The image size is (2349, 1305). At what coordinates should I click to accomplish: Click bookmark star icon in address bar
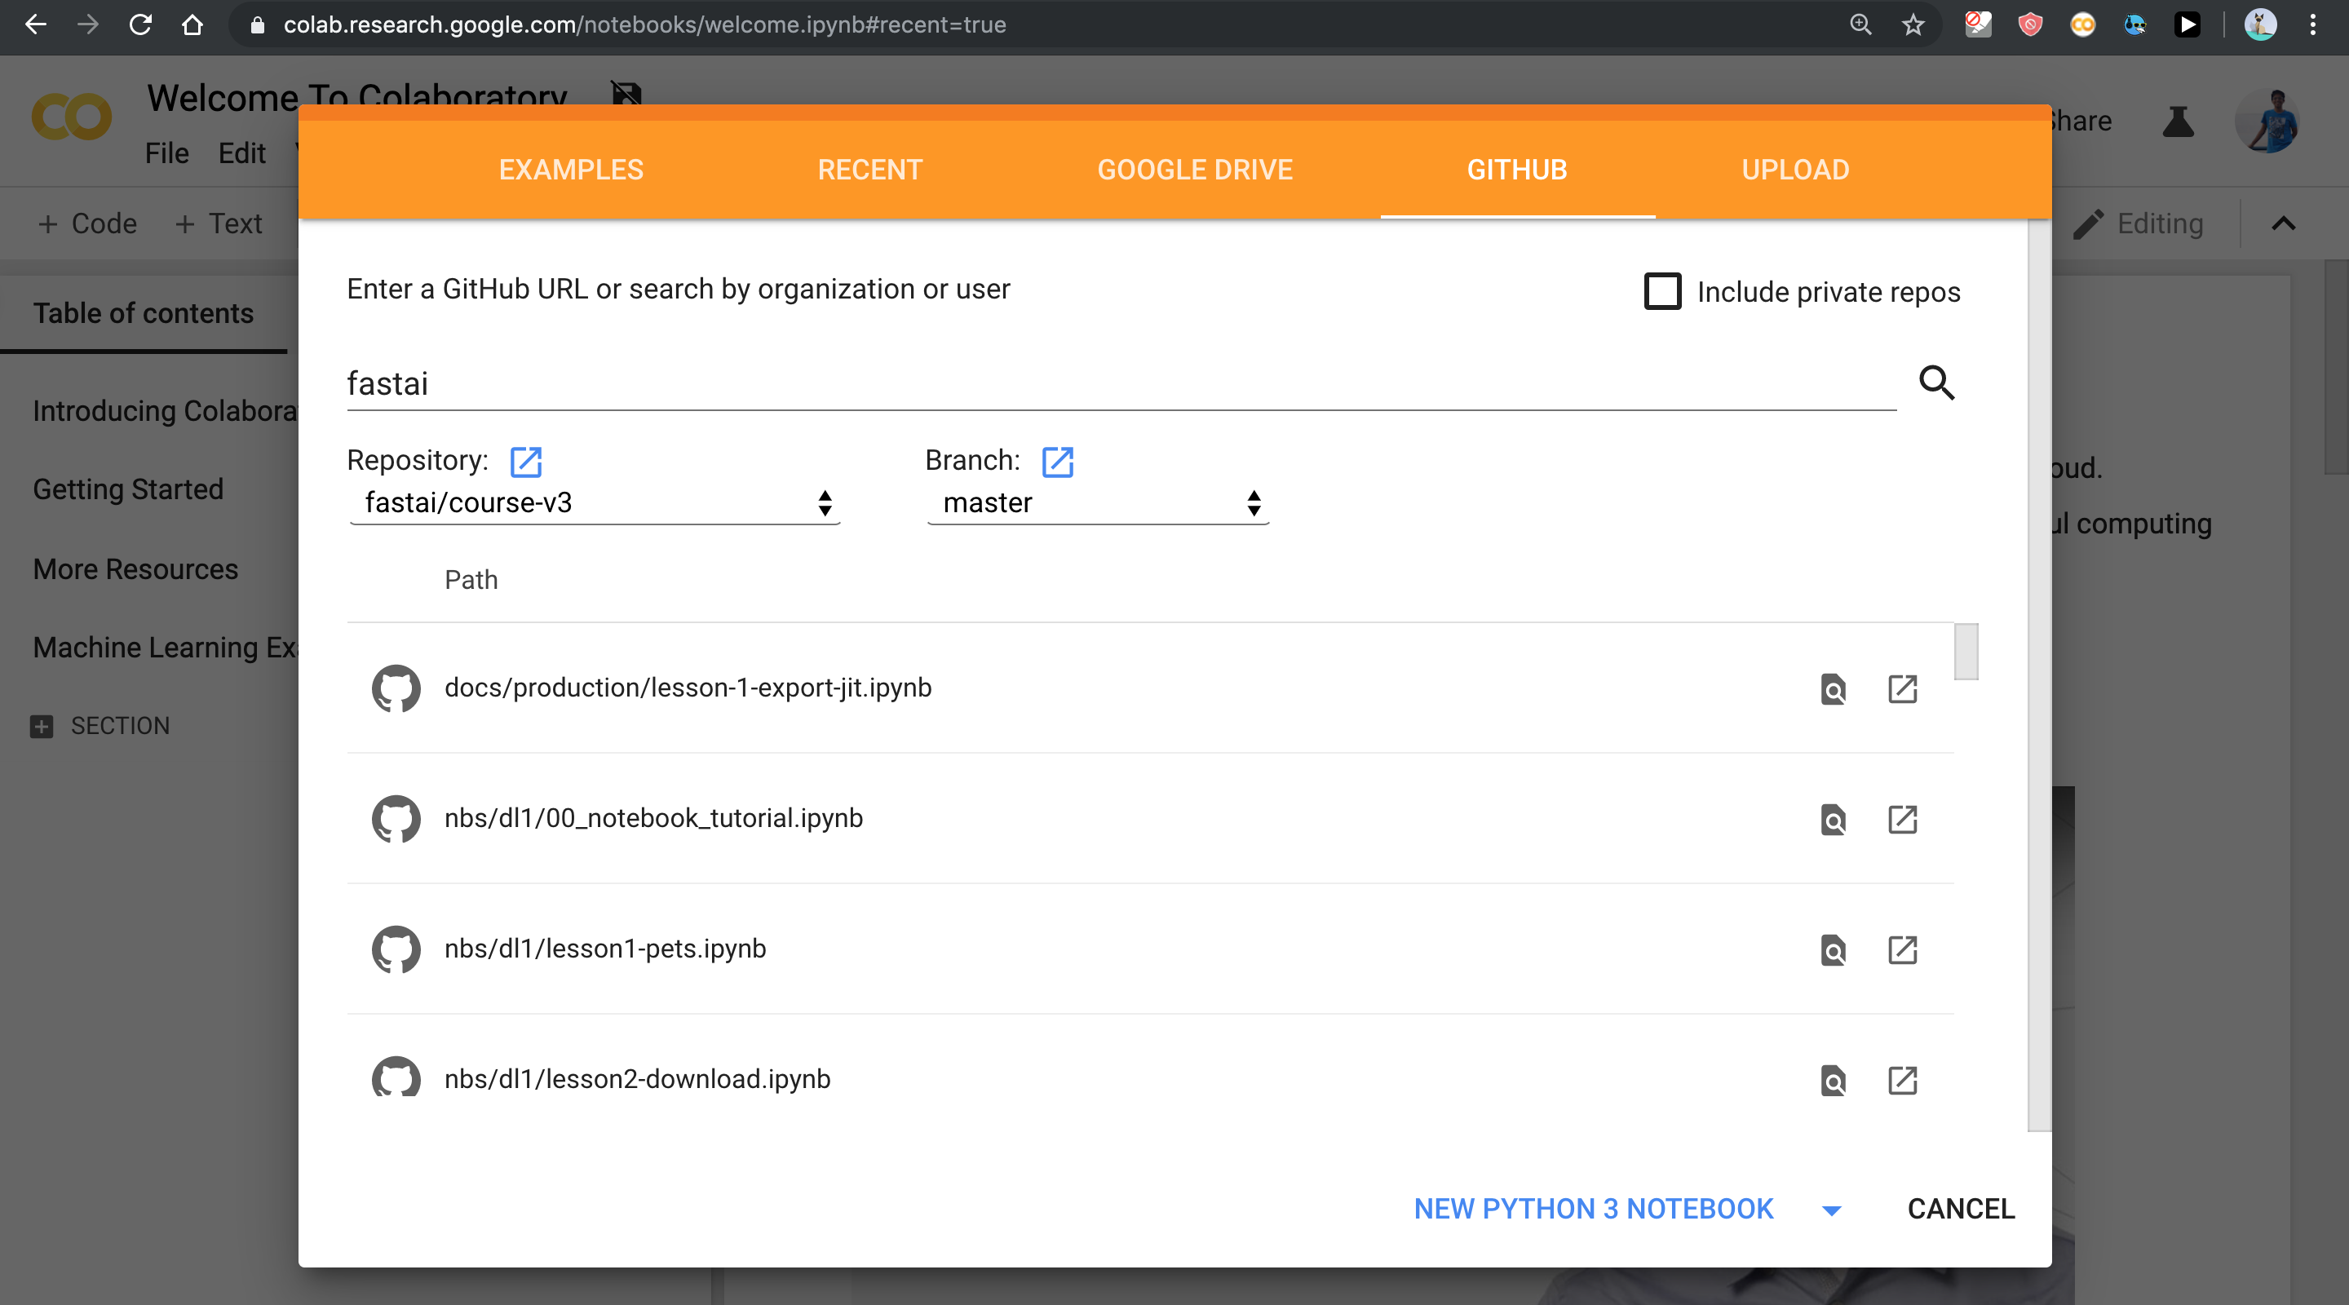pos(1912,24)
